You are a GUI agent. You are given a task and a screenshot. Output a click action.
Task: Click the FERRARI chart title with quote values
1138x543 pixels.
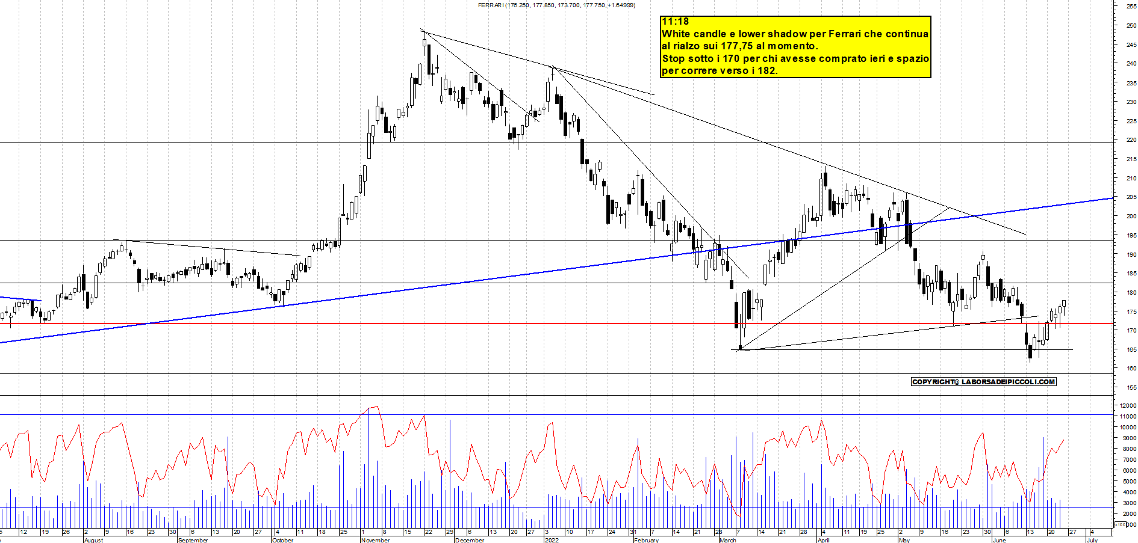(556, 5)
